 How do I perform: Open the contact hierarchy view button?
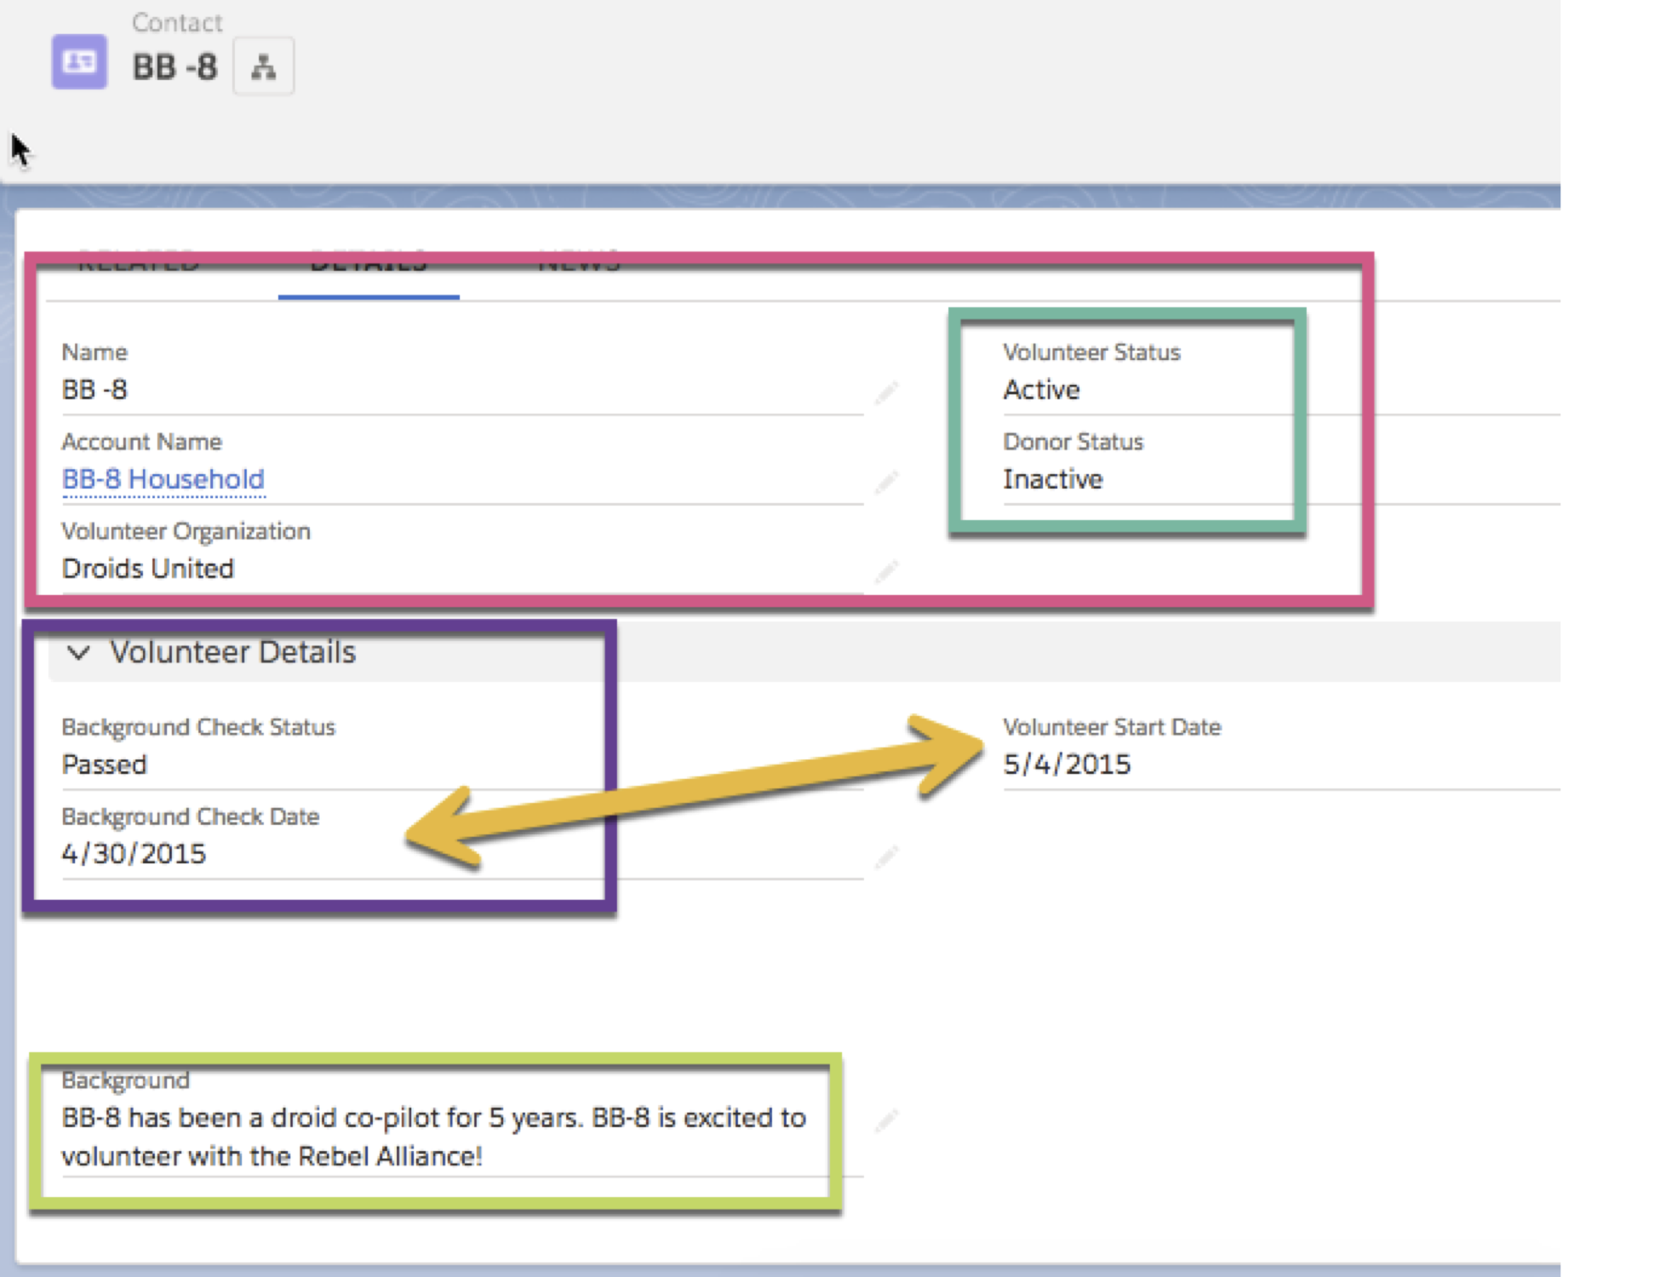(263, 66)
